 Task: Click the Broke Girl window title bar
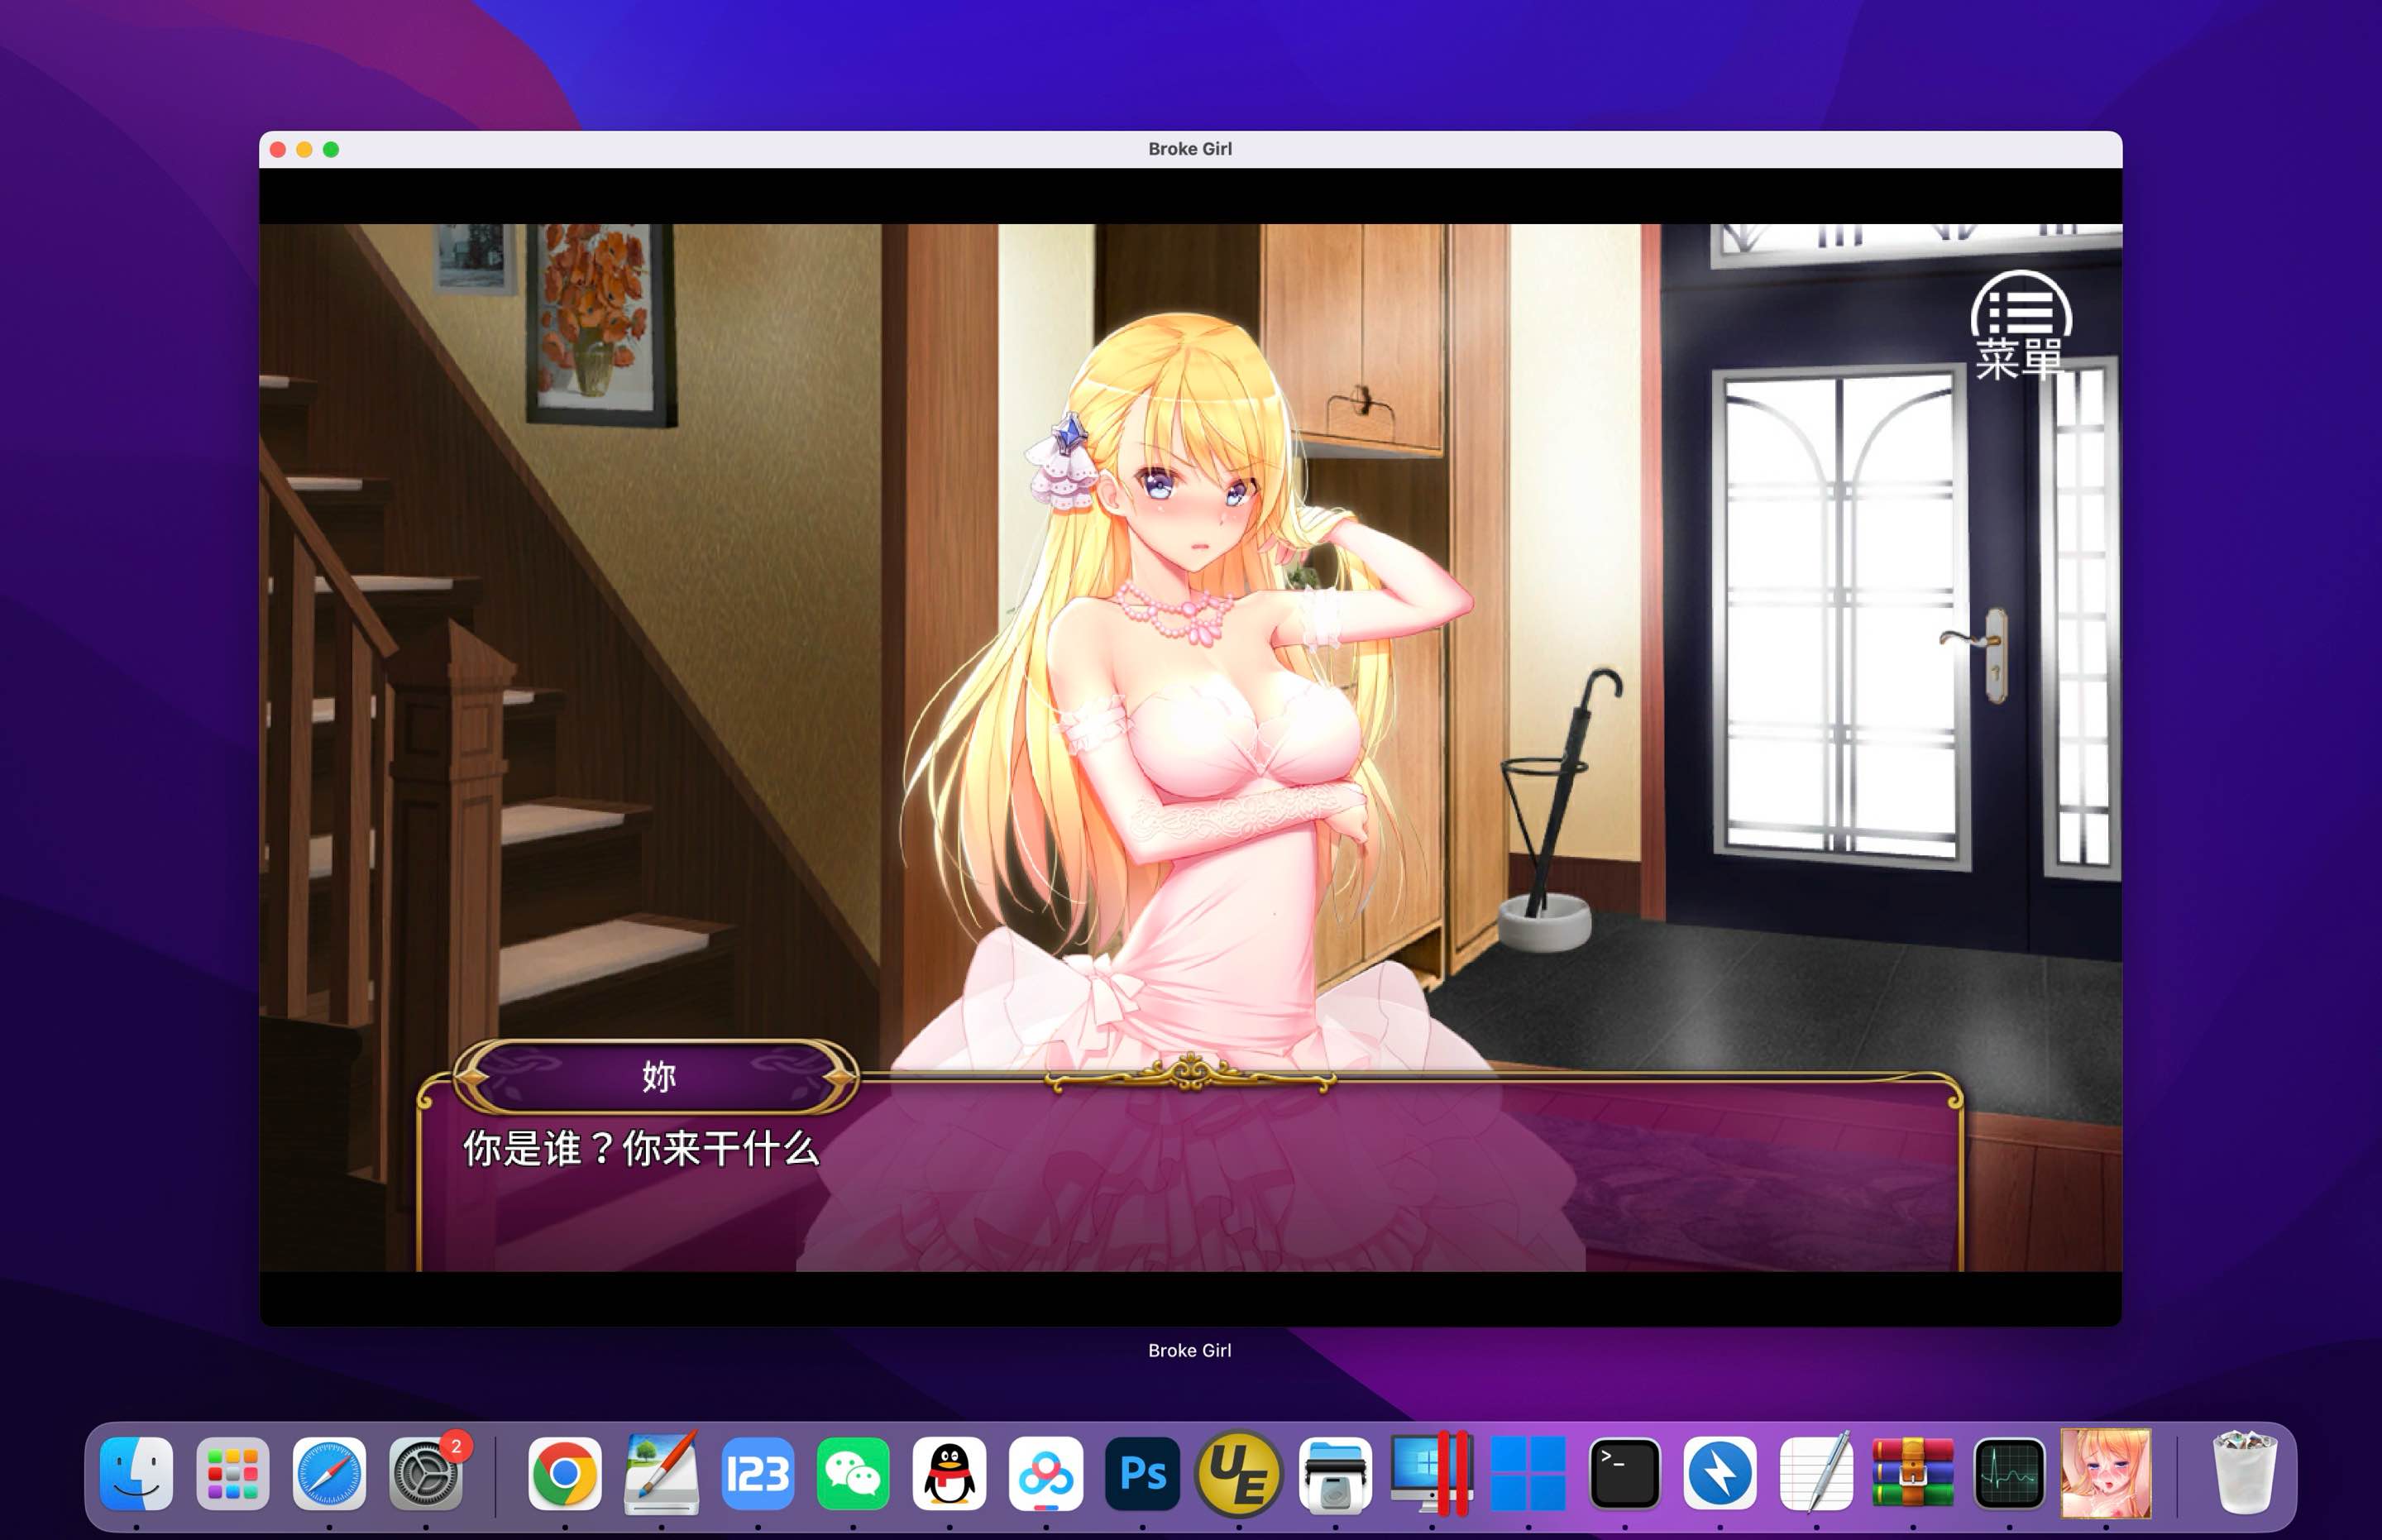pos(1190,149)
